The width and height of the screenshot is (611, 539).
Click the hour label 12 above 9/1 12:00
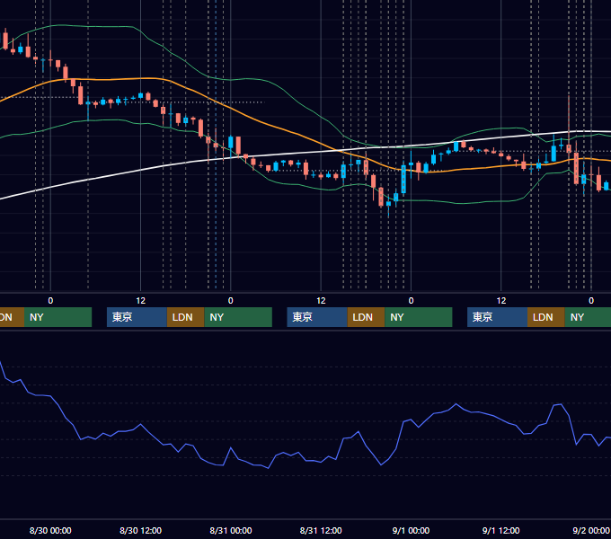point(501,301)
